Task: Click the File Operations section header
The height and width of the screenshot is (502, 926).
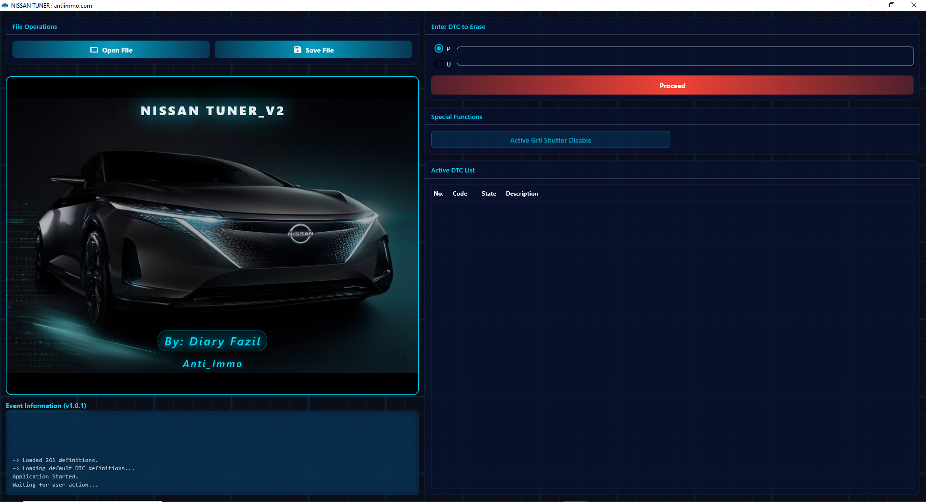Action: [34, 26]
